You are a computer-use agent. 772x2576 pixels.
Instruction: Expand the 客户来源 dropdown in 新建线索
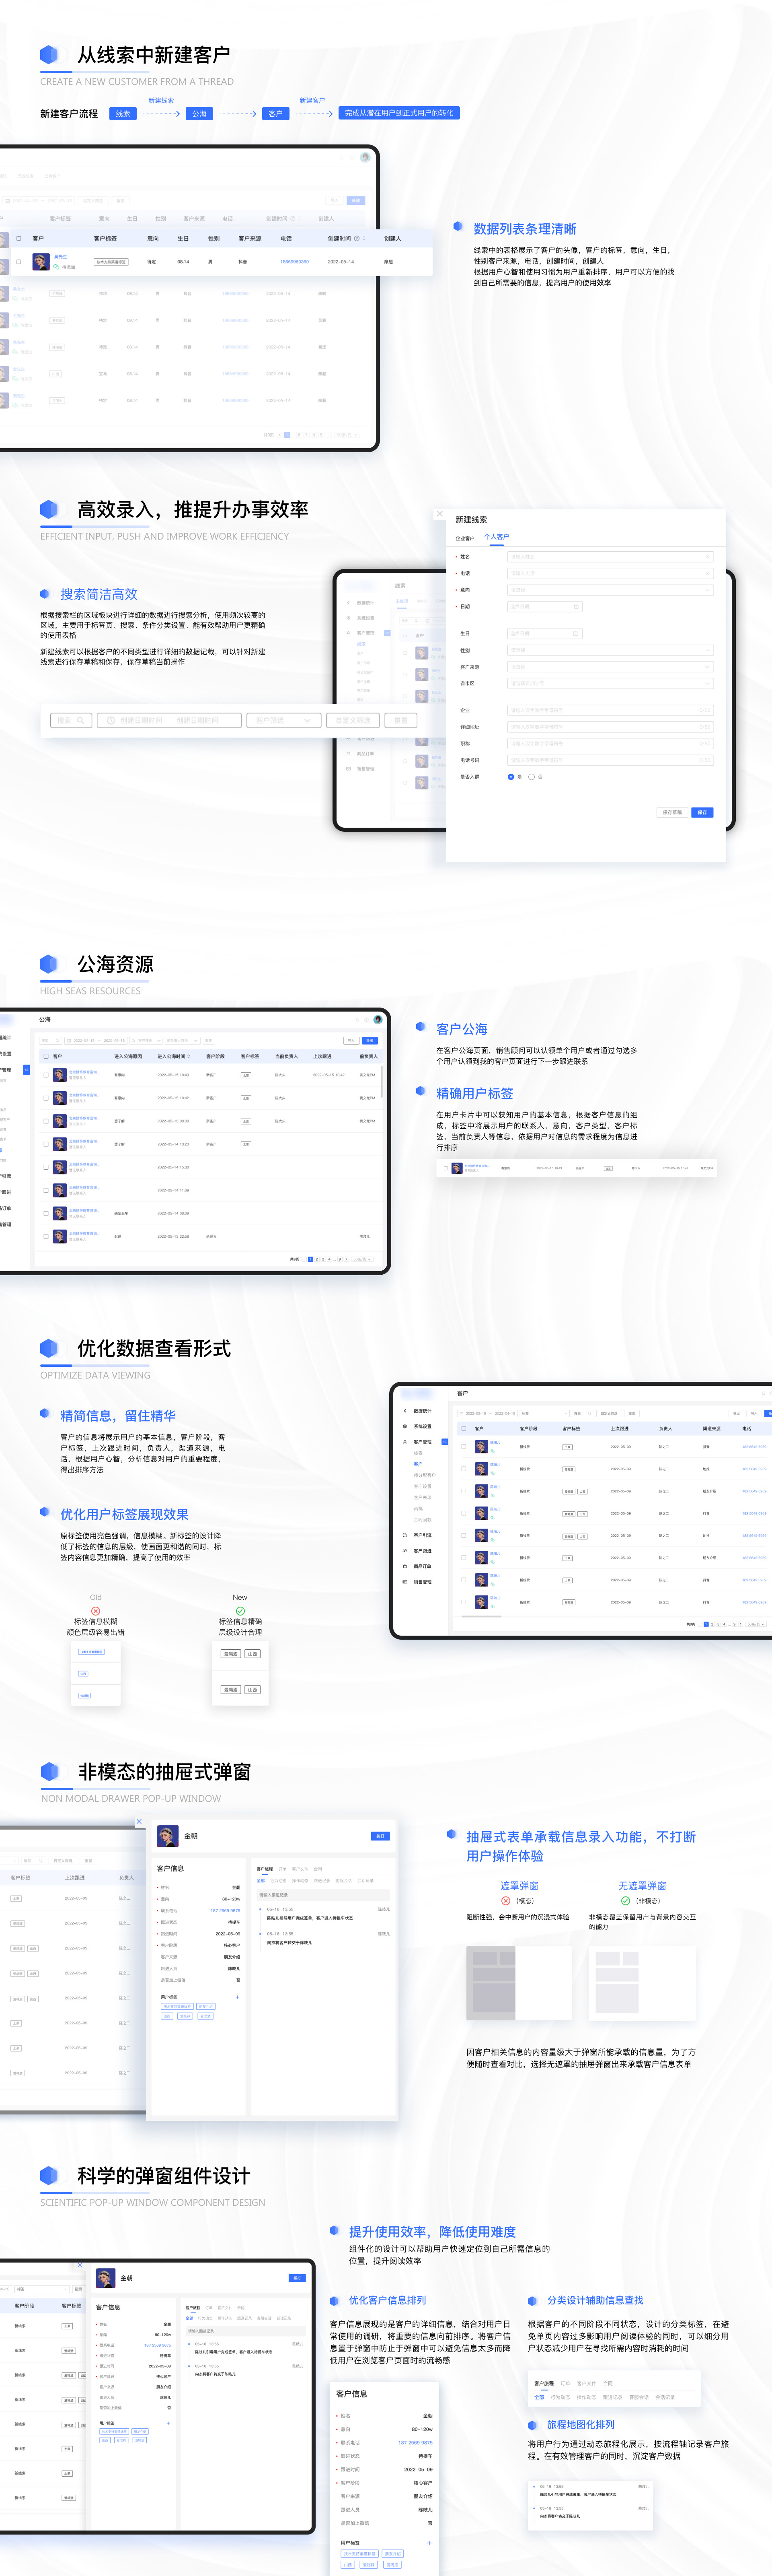point(610,667)
